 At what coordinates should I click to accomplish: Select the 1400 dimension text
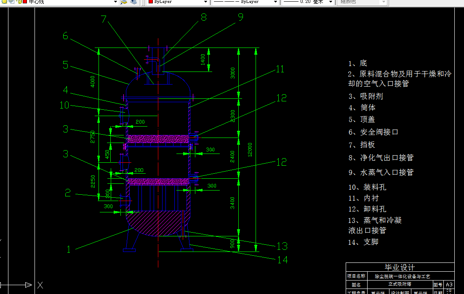(203, 59)
